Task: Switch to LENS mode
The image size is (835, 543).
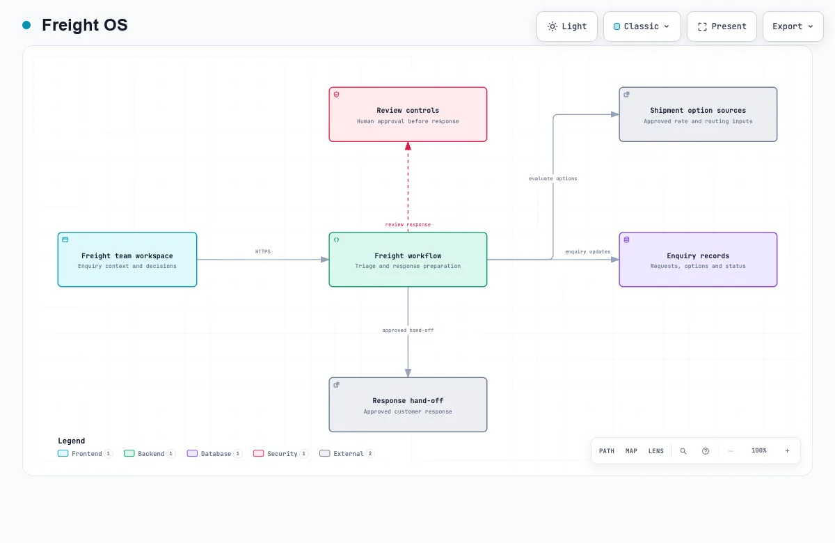Action: tap(656, 451)
